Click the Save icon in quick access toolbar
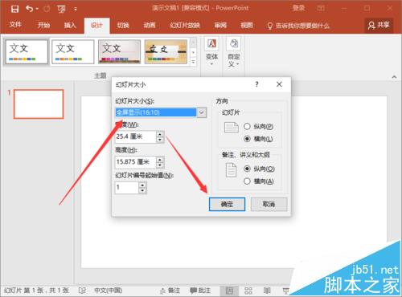Screen dimensions: 402x297 coord(14,10)
